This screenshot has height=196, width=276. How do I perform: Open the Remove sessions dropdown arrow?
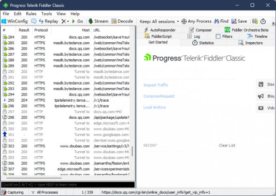click(68, 22)
